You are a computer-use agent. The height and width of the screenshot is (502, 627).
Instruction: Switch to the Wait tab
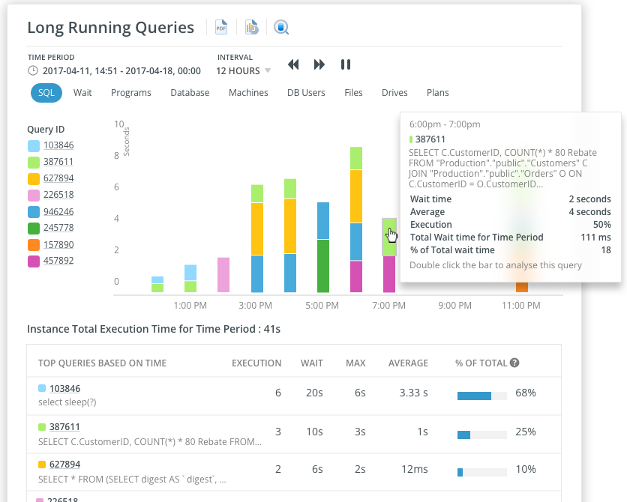[x=82, y=93]
